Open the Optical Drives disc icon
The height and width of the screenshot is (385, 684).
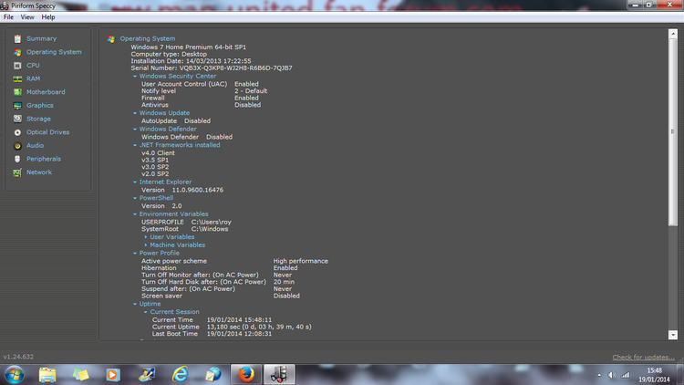(16, 132)
